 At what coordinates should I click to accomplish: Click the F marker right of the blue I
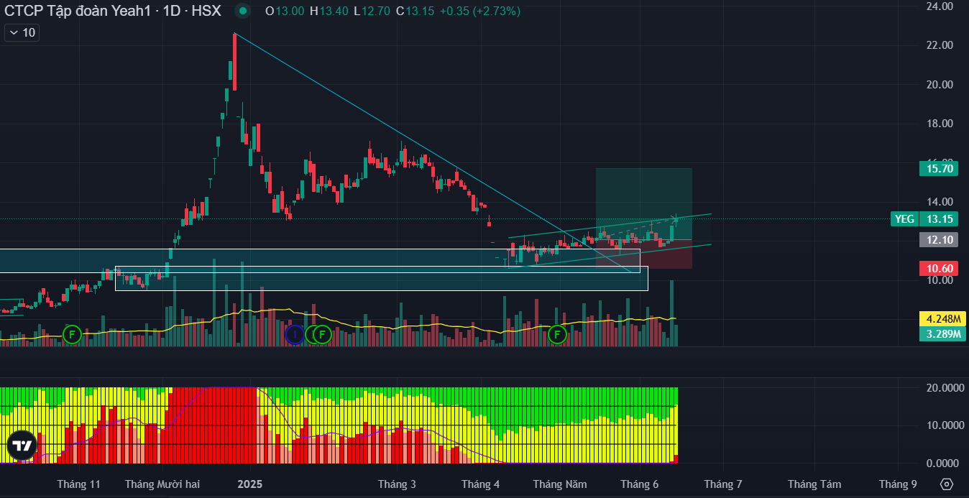pyautogui.click(x=322, y=334)
